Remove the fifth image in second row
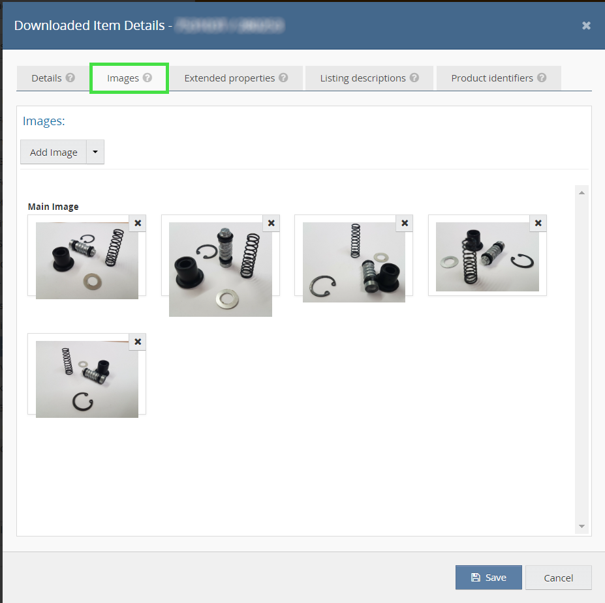The width and height of the screenshot is (605, 603). click(138, 342)
